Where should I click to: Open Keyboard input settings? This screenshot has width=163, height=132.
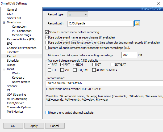click(x=18, y=78)
